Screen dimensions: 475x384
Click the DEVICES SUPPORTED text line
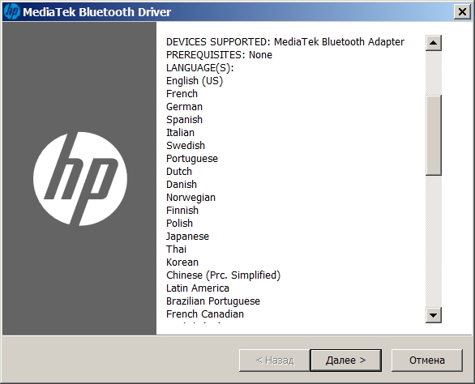point(285,42)
